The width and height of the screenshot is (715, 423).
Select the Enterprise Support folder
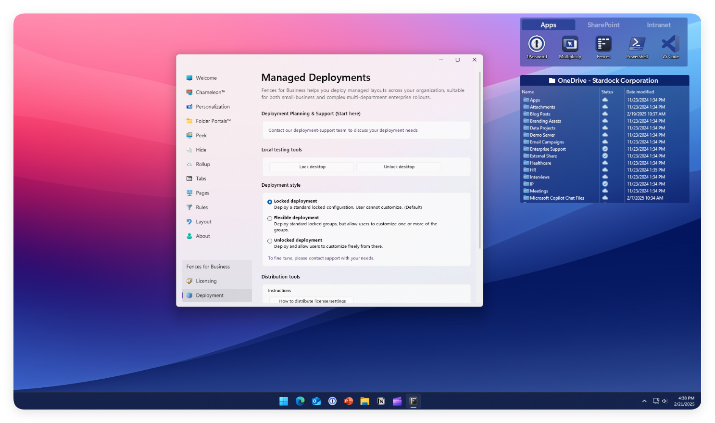[544, 149]
